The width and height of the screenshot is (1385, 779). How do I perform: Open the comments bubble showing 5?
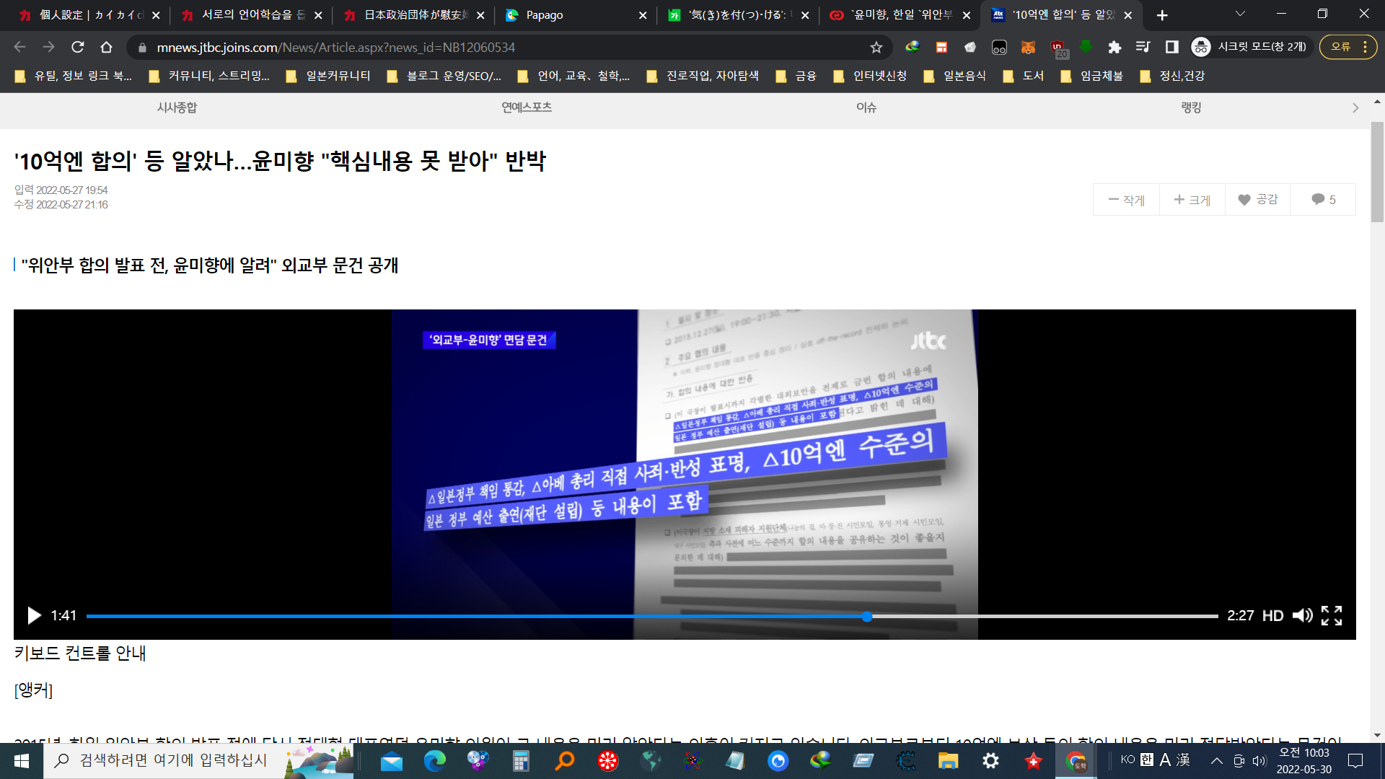pos(1324,200)
